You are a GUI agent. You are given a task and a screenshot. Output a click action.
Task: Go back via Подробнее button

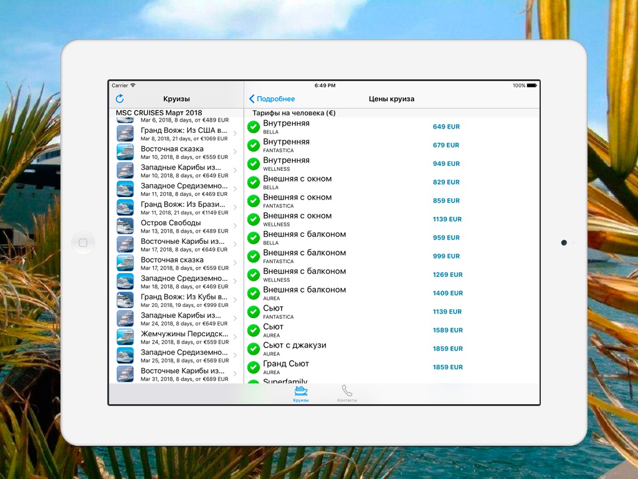click(272, 99)
